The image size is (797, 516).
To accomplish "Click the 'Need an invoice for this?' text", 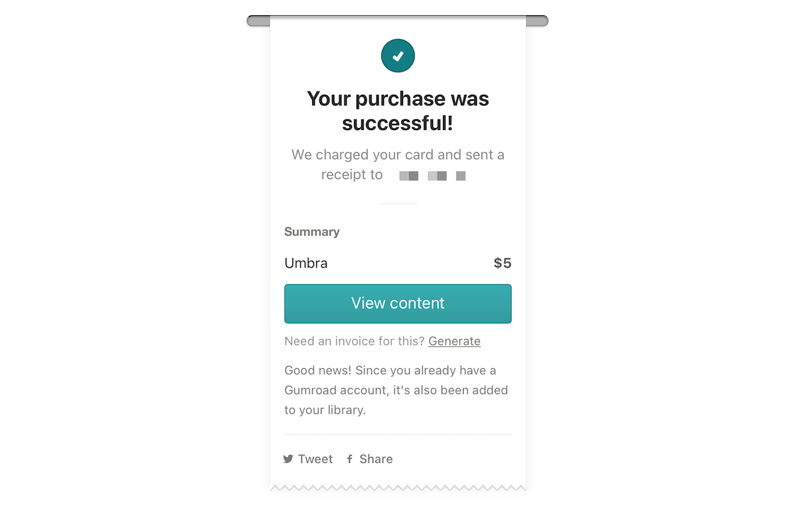I will pos(353,341).
